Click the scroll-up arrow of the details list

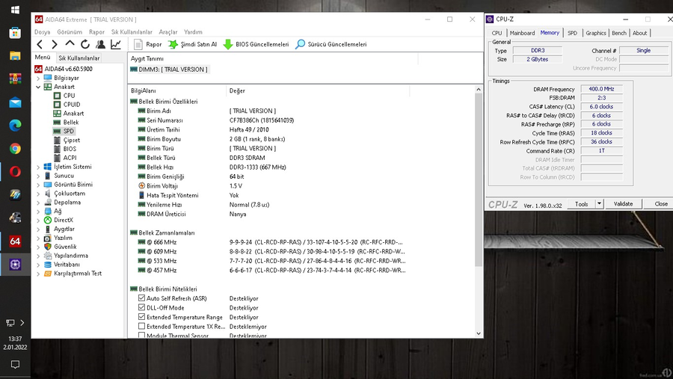point(479,89)
